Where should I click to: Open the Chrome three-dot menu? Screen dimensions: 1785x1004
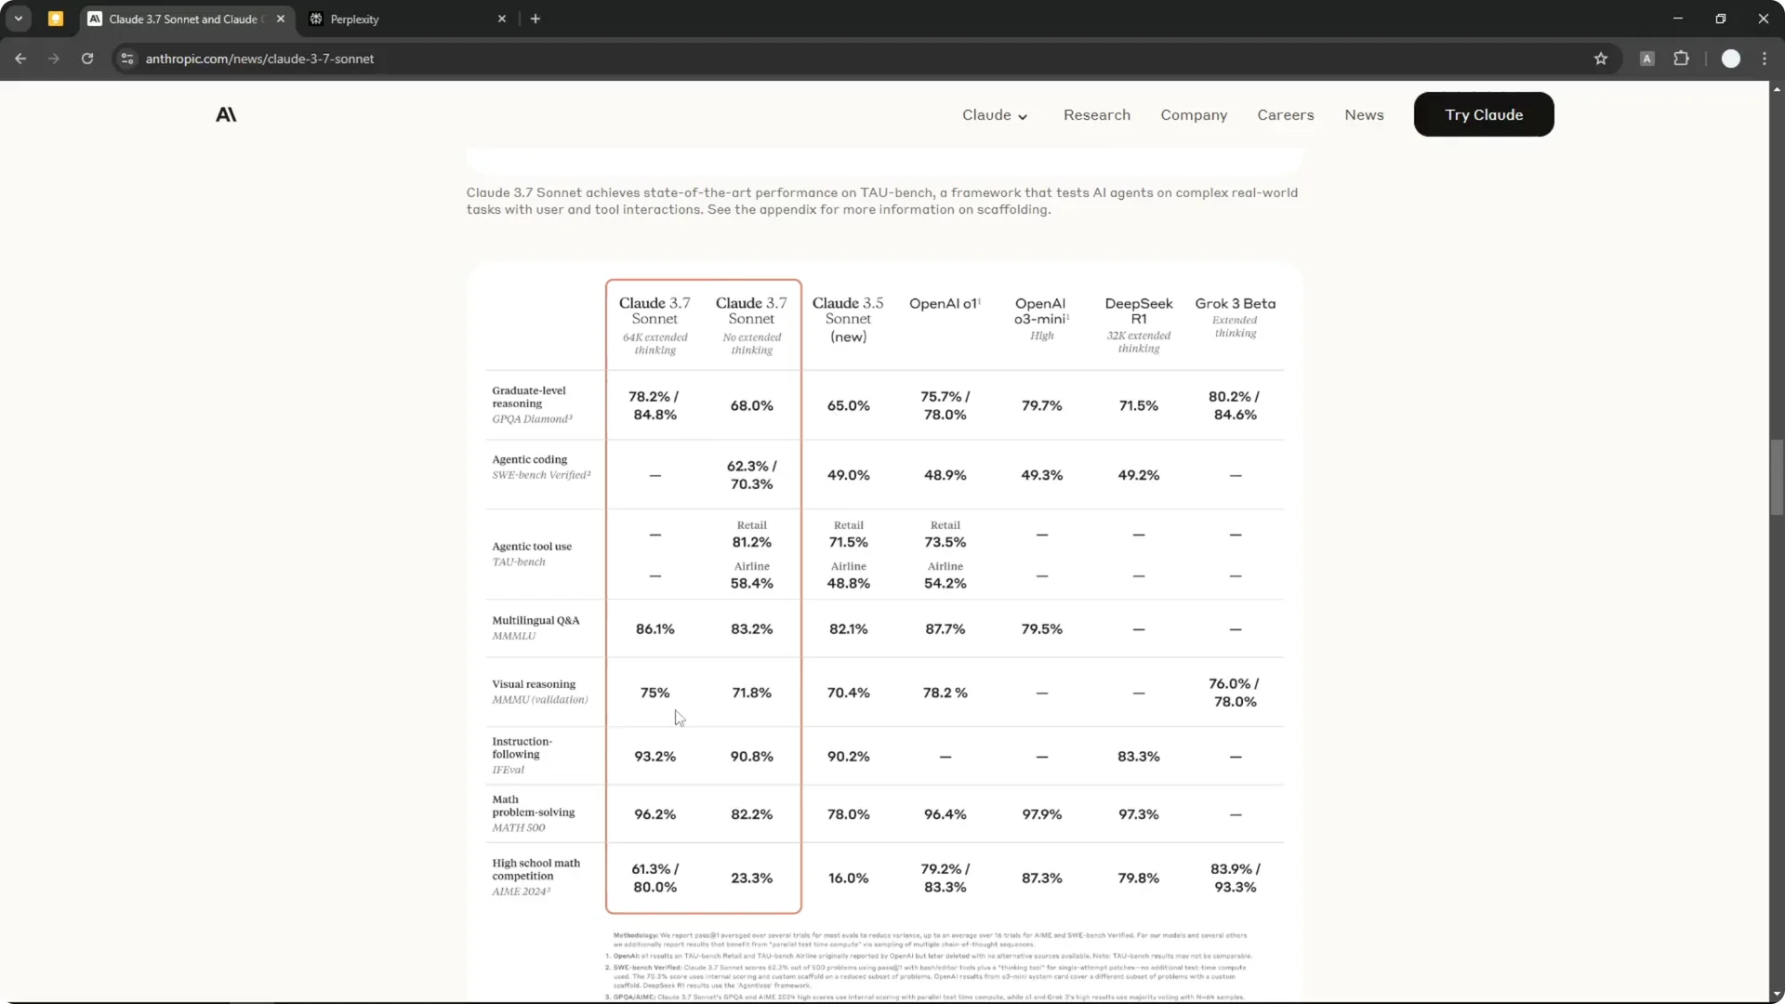(x=1765, y=58)
